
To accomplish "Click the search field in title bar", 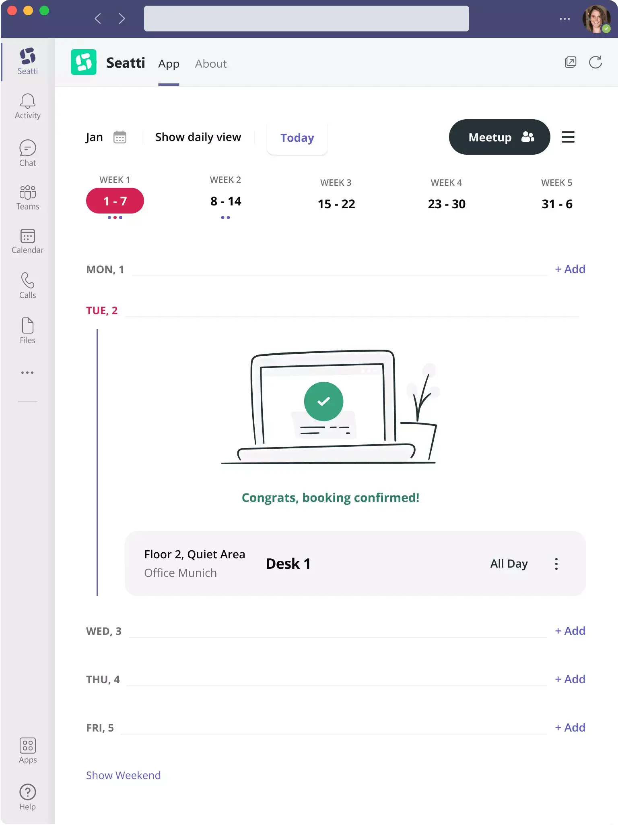I will [306, 19].
